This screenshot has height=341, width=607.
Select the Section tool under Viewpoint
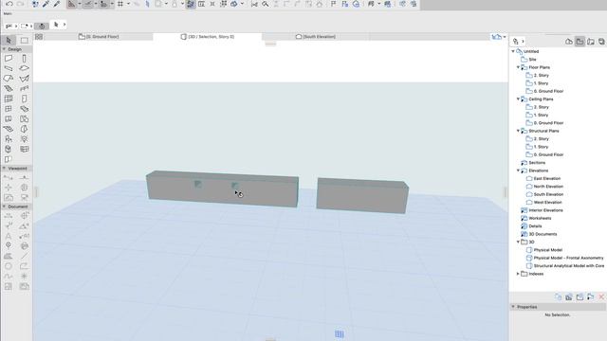coord(9,177)
